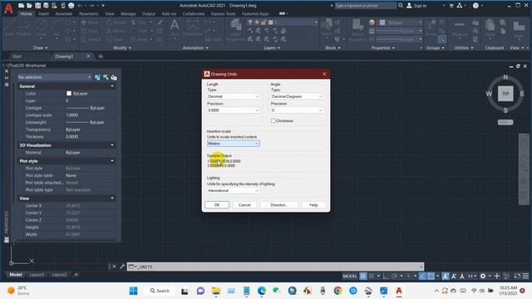
Task: Toggle annotation objects visibility in status bar
Action: click(446, 276)
